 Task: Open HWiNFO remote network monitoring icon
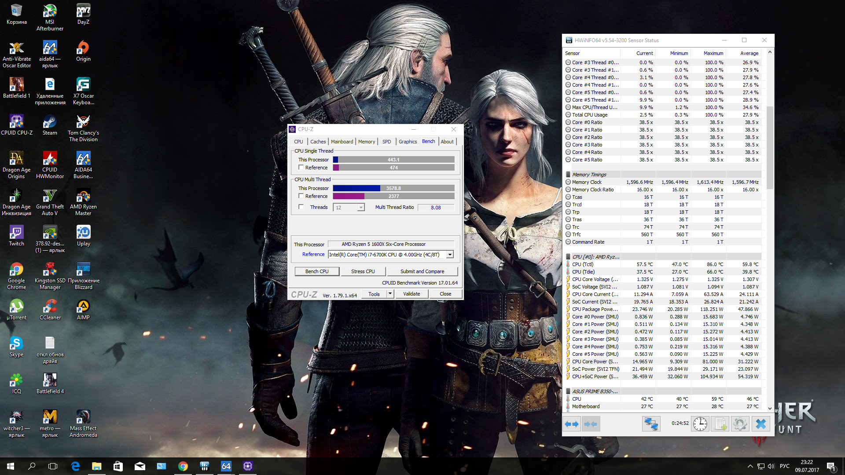click(x=651, y=424)
